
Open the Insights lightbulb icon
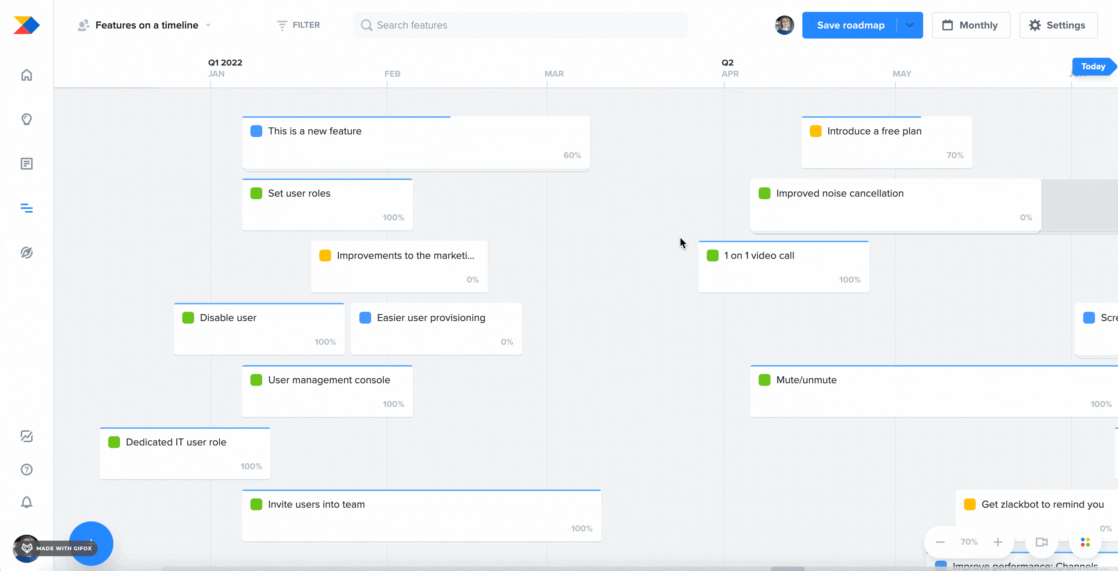pyautogui.click(x=26, y=119)
